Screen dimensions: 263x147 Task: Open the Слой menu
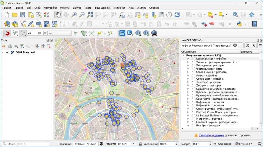[x=37, y=8]
